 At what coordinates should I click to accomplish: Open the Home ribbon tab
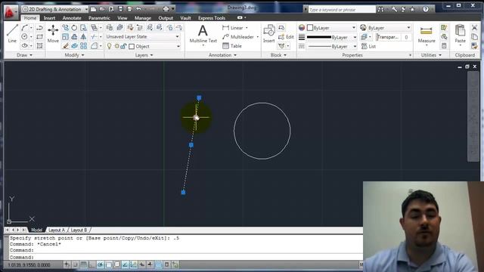tap(30, 18)
